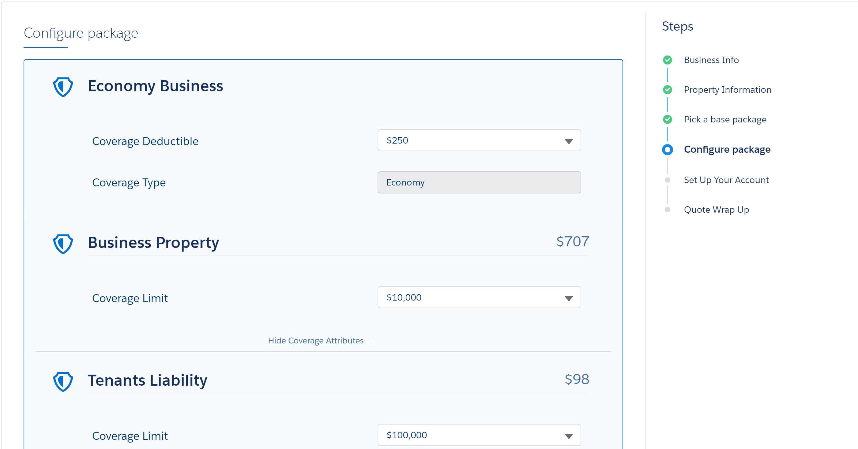Select the Quote Wrap Up step
Viewport: 858px width, 449px height.
[x=716, y=209]
